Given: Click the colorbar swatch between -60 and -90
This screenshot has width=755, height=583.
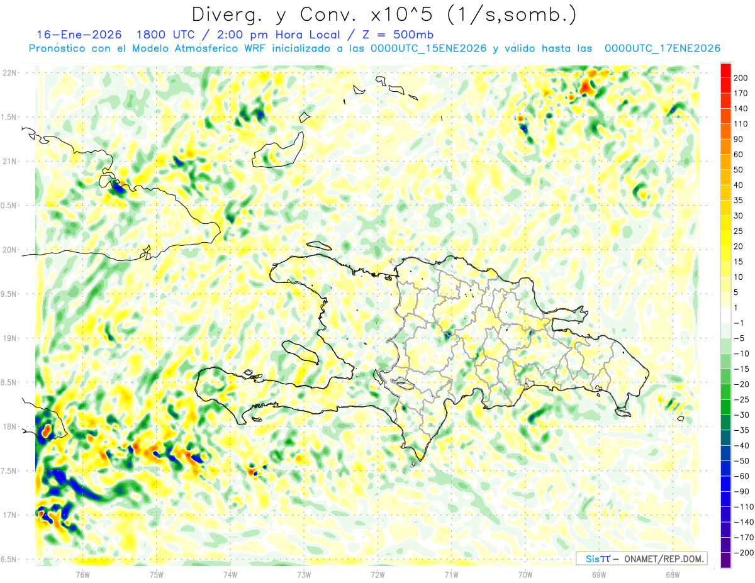Looking at the screenshot, I should pos(726,484).
